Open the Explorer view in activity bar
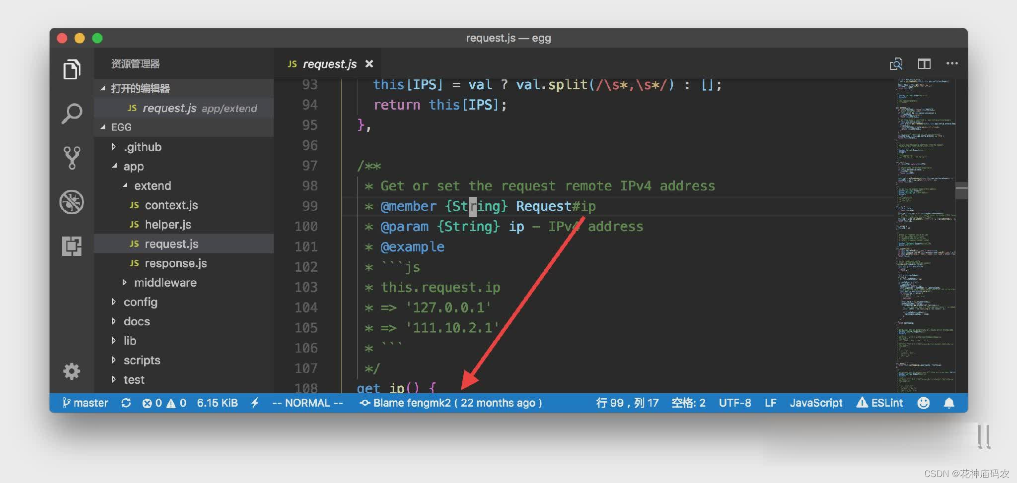Image resolution: width=1017 pixels, height=483 pixels. pos(72,69)
